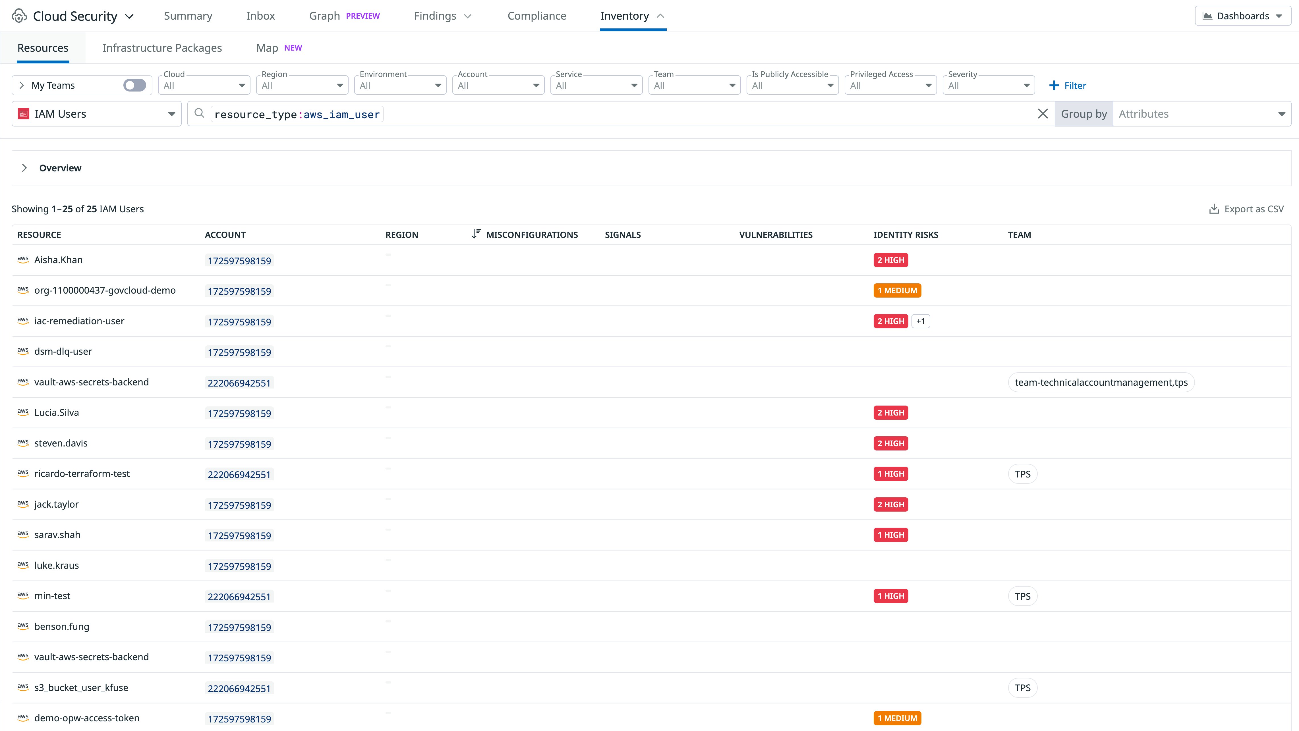Image resolution: width=1299 pixels, height=731 pixels.
Task: Expand the Overview section
Action: coord(24,168)
